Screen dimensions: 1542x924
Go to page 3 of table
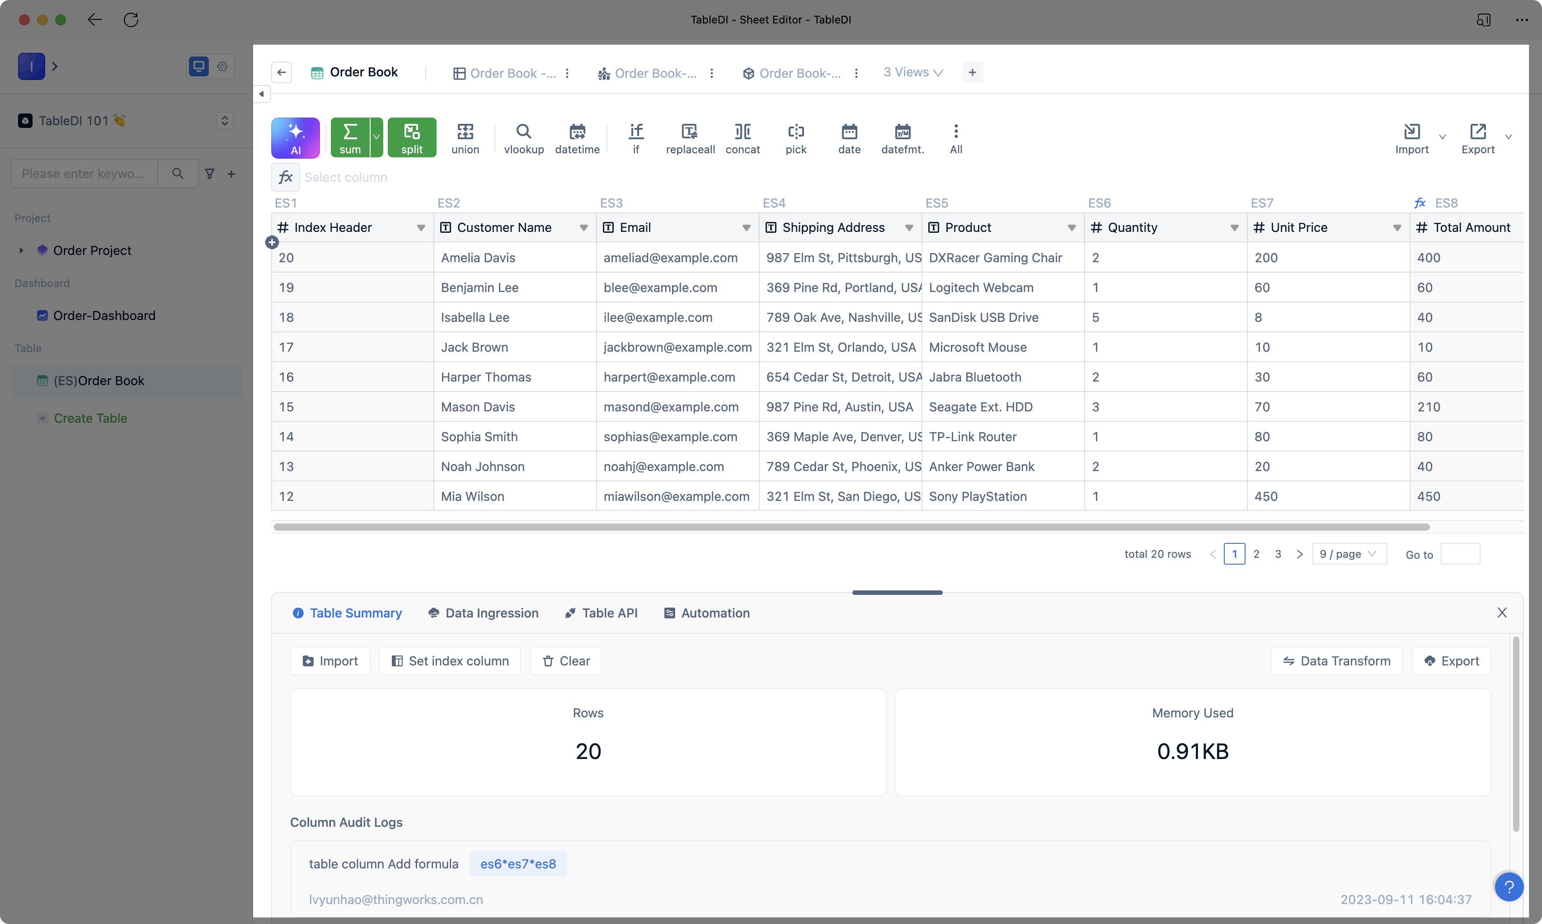pyautogui.click(x=1278, y=553)
